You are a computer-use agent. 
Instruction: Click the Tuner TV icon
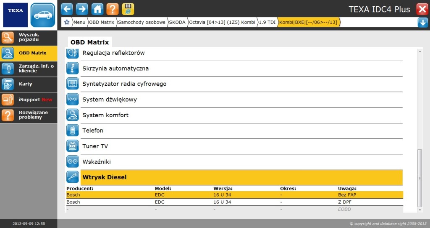pos(72,146)
